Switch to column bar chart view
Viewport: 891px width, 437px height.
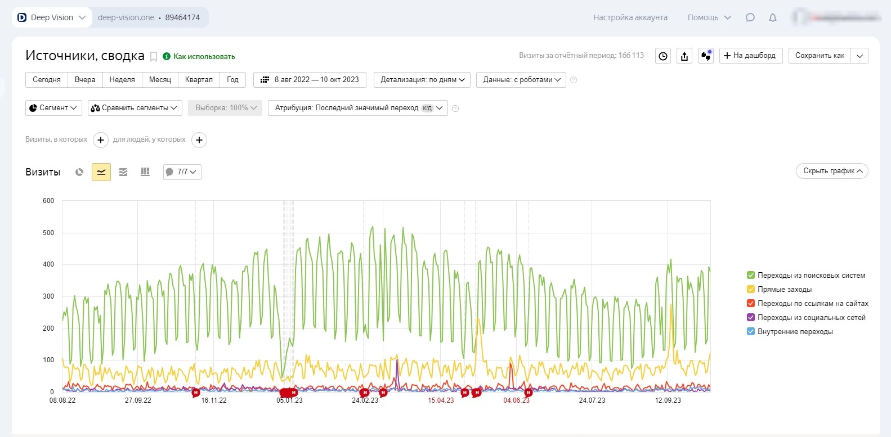coord(145,172)
